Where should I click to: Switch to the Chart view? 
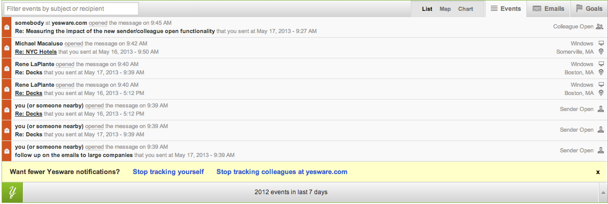[465, 9]
